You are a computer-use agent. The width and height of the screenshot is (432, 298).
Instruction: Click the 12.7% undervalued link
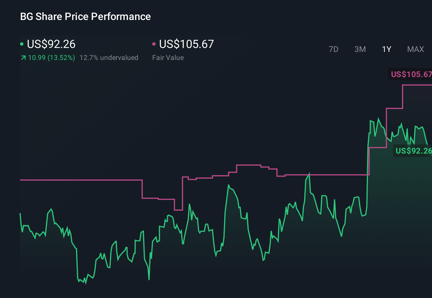click(x=109, y=58)
